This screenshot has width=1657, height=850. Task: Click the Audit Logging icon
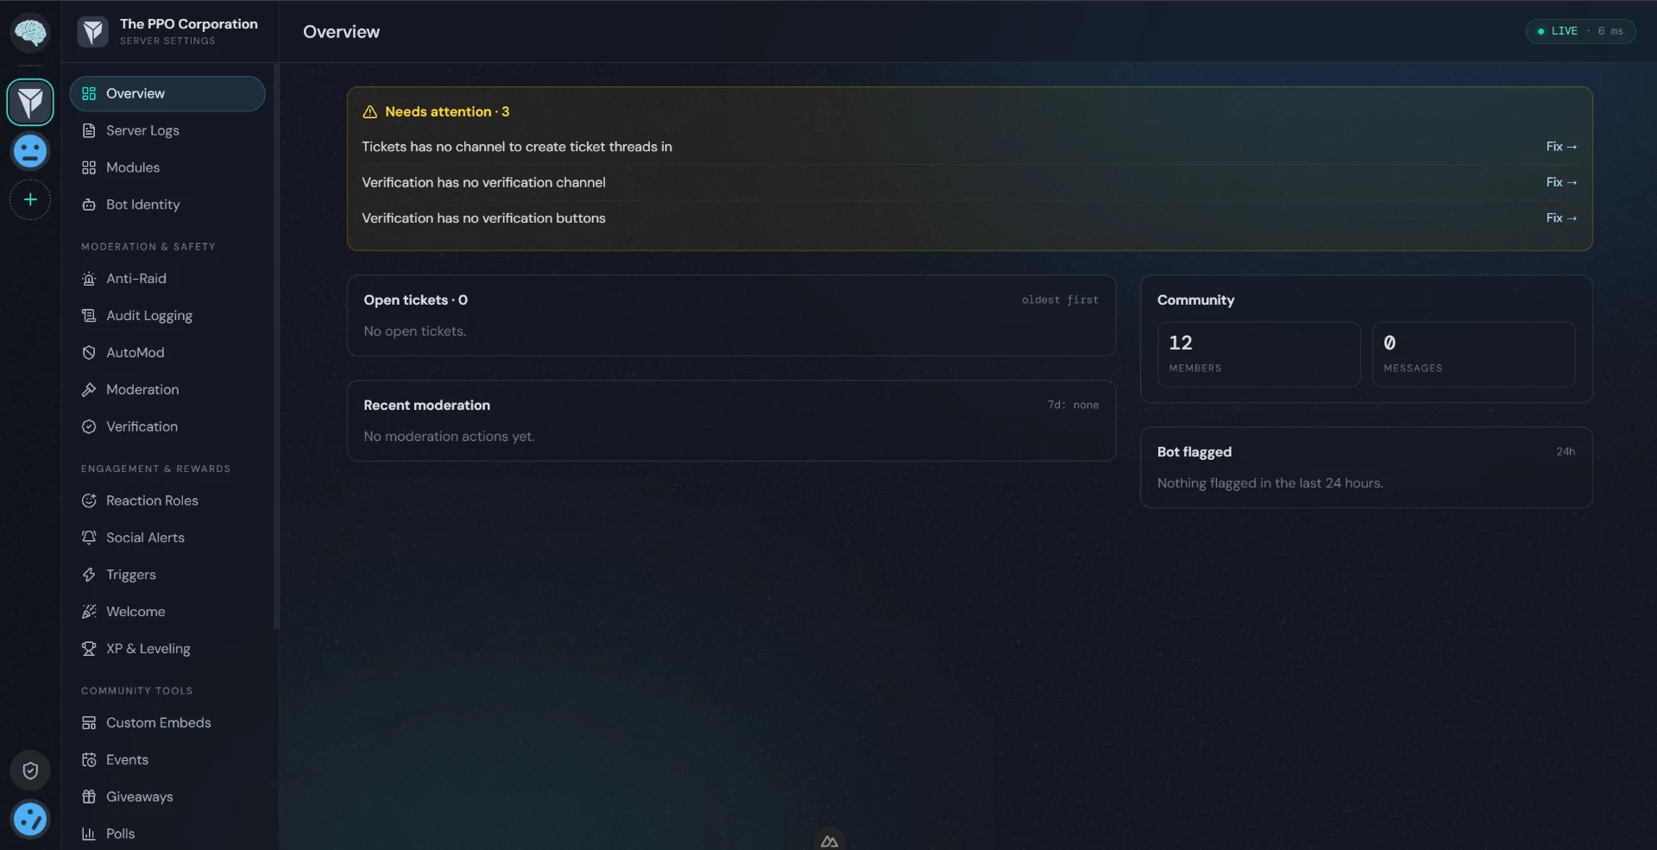(x=89, y=316)
